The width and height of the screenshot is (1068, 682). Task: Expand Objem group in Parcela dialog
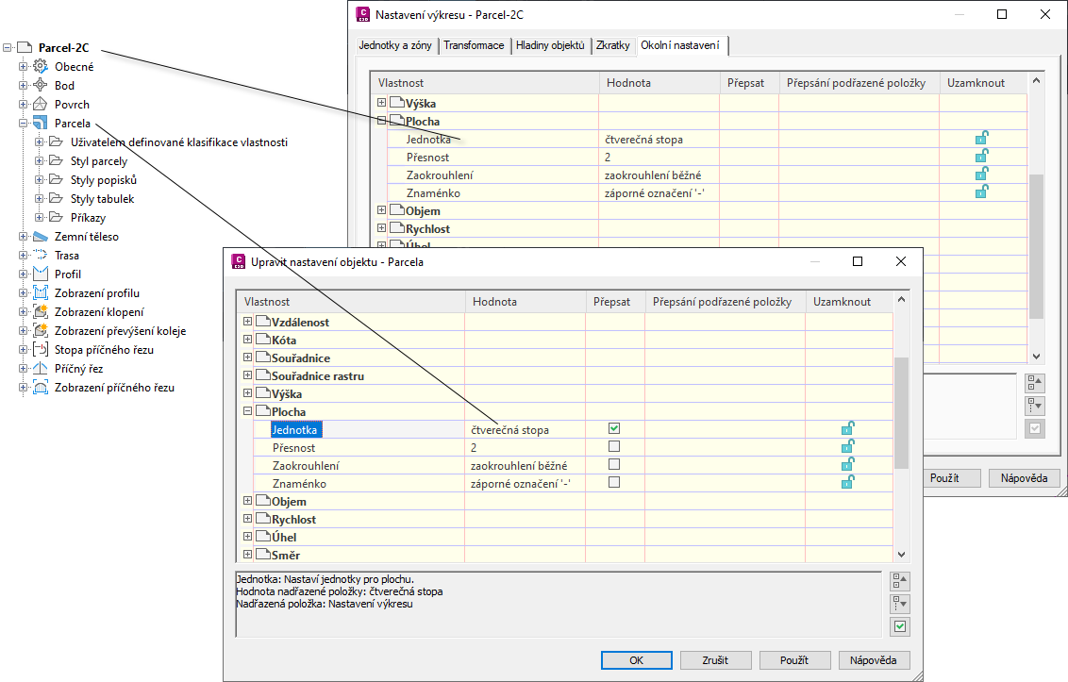(x=247, y=500)
